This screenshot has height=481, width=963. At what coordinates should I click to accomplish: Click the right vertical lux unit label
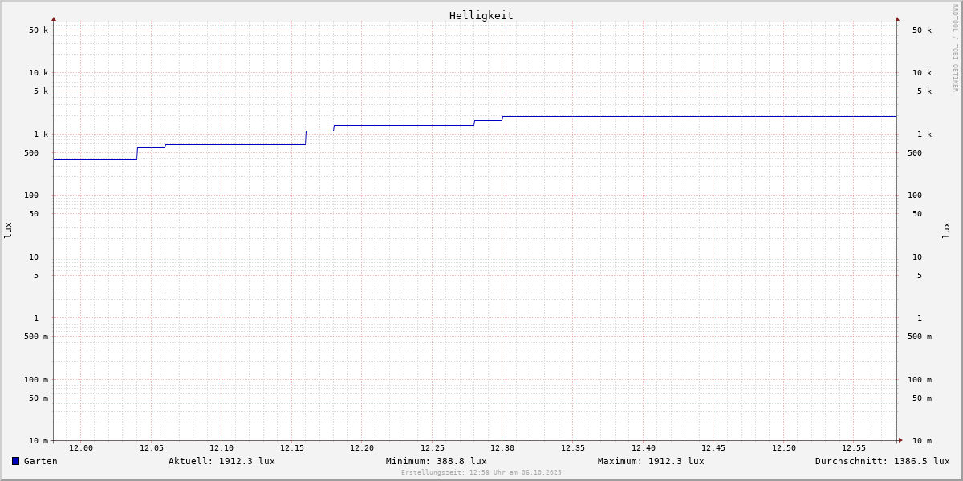click(x=946, y=231)
